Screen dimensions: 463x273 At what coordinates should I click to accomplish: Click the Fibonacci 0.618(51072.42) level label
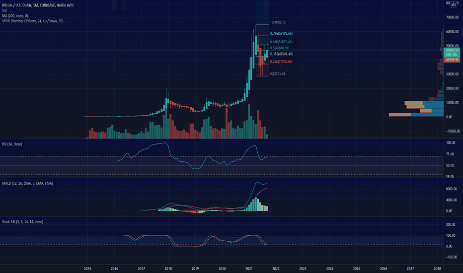tap(281, 42)
